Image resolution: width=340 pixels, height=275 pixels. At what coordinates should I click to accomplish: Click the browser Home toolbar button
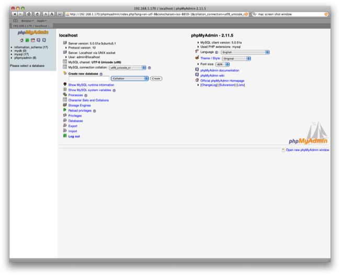29,14
